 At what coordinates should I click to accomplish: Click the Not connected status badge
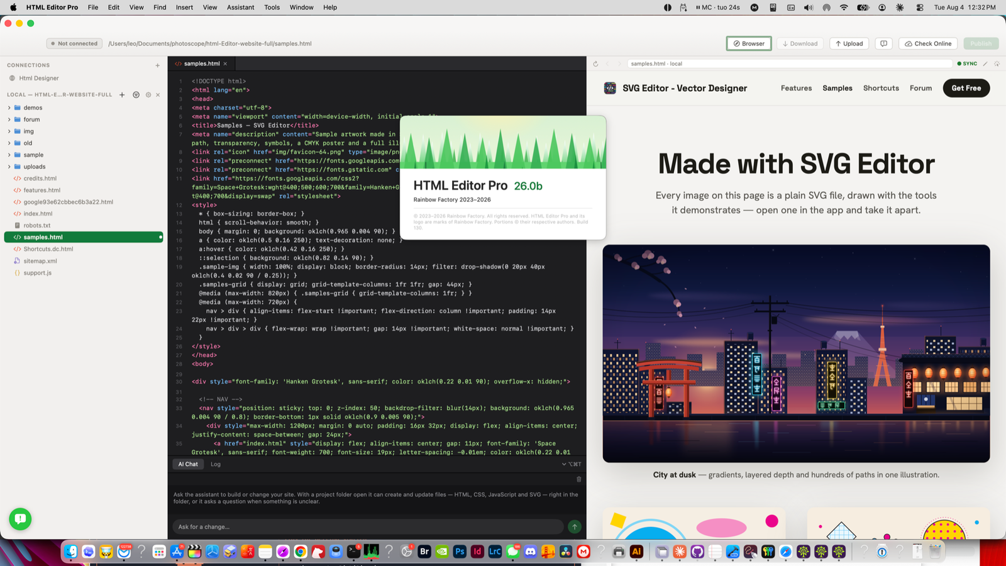click(x=74, y=43)
